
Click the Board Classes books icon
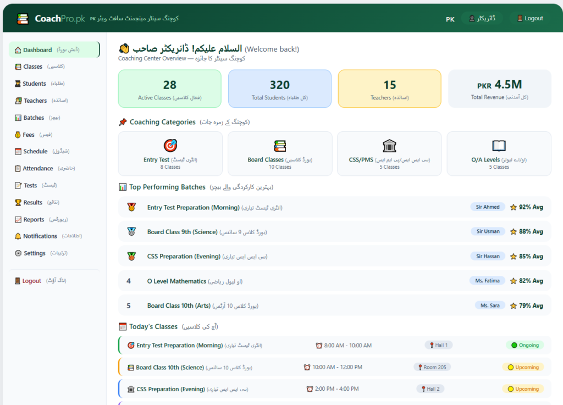coord(280,146)
